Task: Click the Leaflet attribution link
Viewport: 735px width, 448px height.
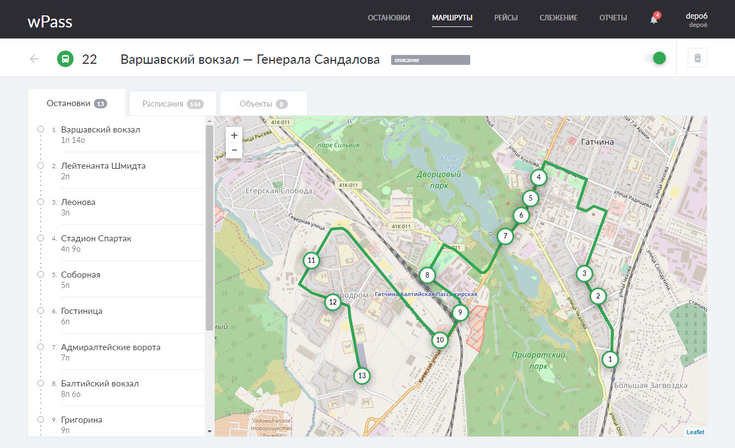Action: [x=695, y=432]
